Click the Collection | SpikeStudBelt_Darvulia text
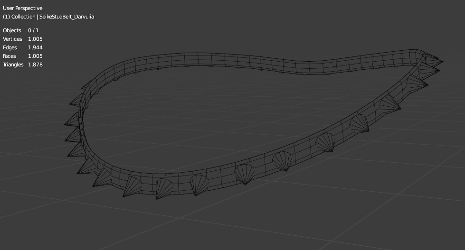The height and width of the screenshot is (250, 465). coord(48,17)
